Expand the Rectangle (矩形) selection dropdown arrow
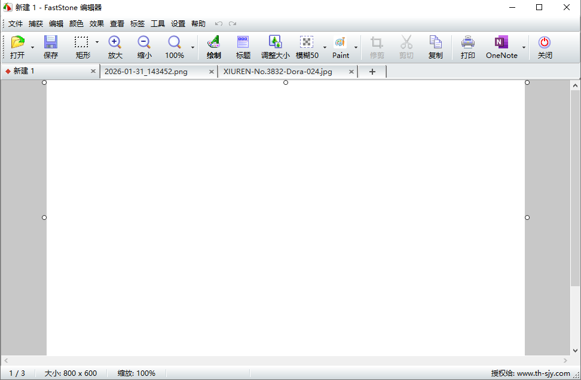 click(97, 42)
